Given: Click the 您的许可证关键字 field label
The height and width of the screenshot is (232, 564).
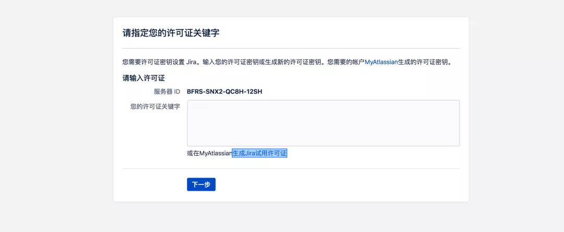Looking at the screenshot, I should pos(156,107).
